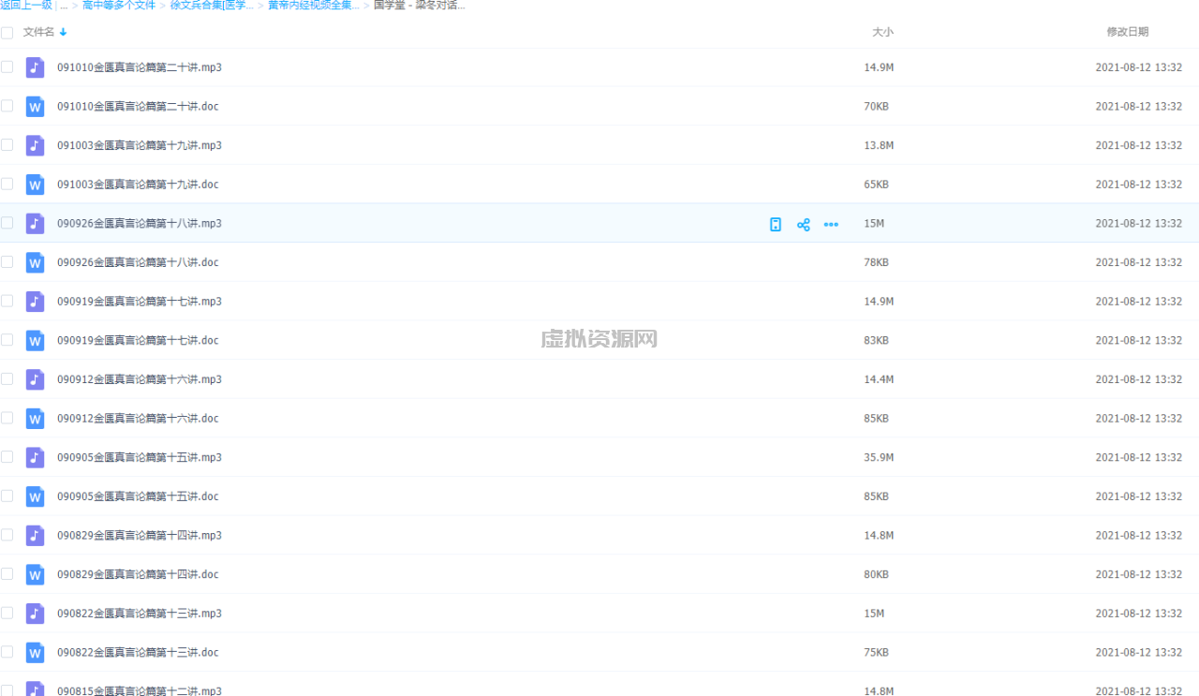Click the music icon of 第二十讲.mp3

(35, 67)
